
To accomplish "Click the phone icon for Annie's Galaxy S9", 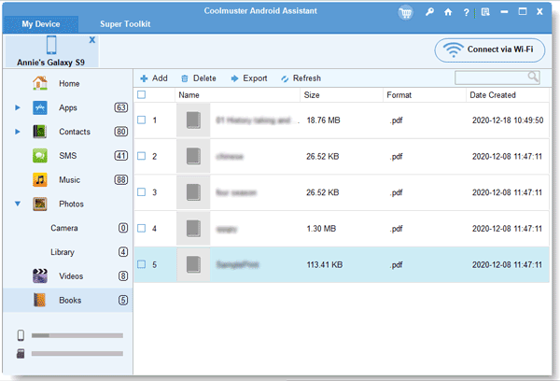I will click(x=51, y=45).
